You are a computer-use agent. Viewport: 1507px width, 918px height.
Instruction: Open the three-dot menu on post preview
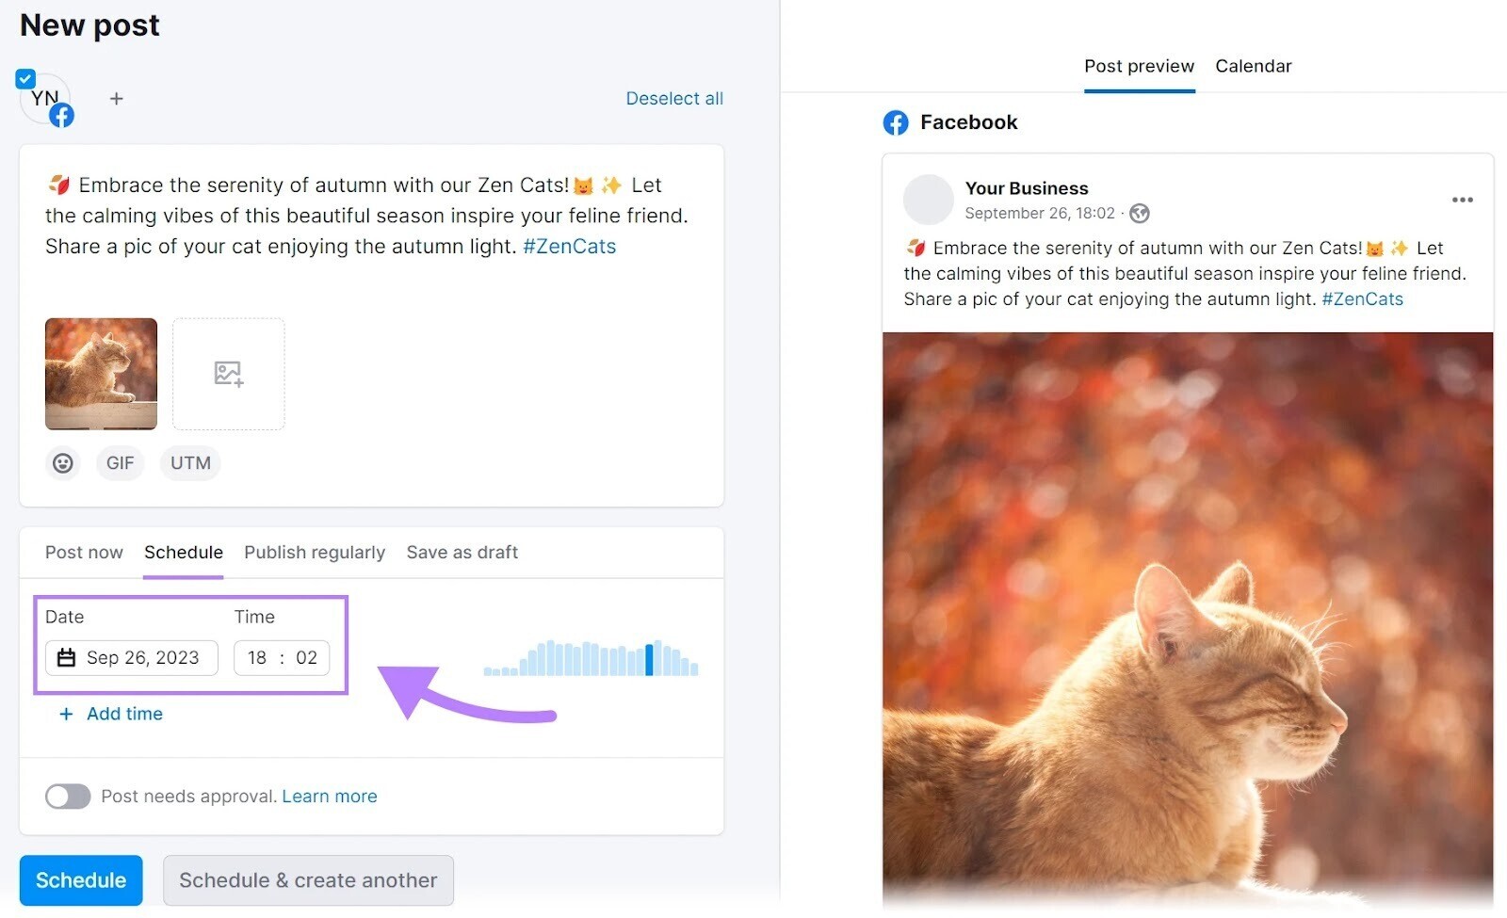(x=1462, y=200)
